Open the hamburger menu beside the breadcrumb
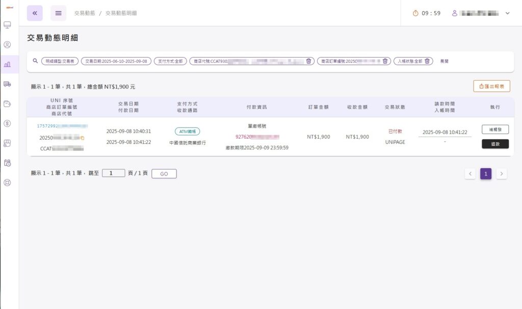This screenshot has width=522, height=309. 58,13
